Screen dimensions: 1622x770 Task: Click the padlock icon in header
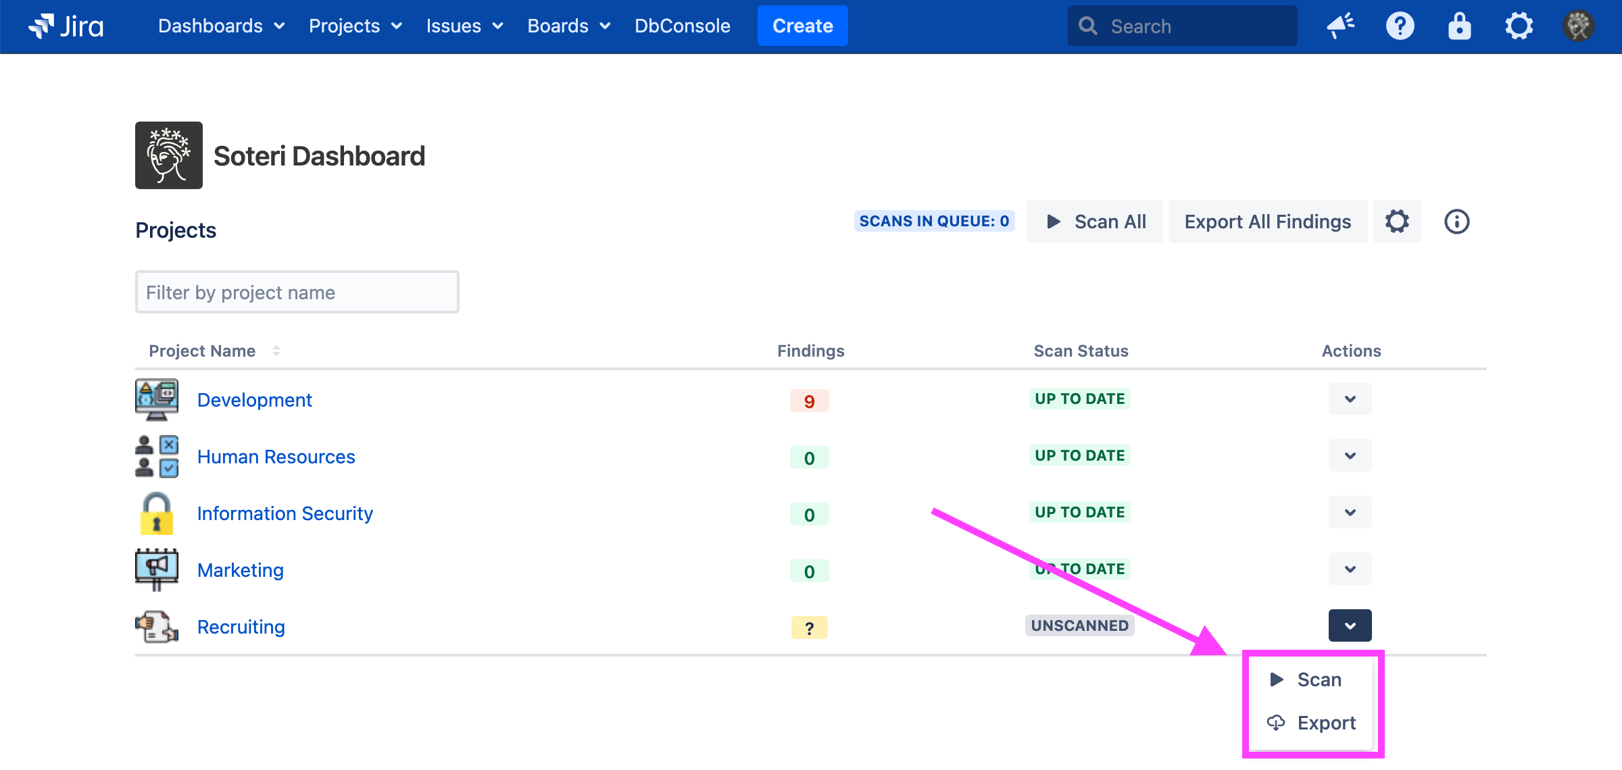point(1459,26)
